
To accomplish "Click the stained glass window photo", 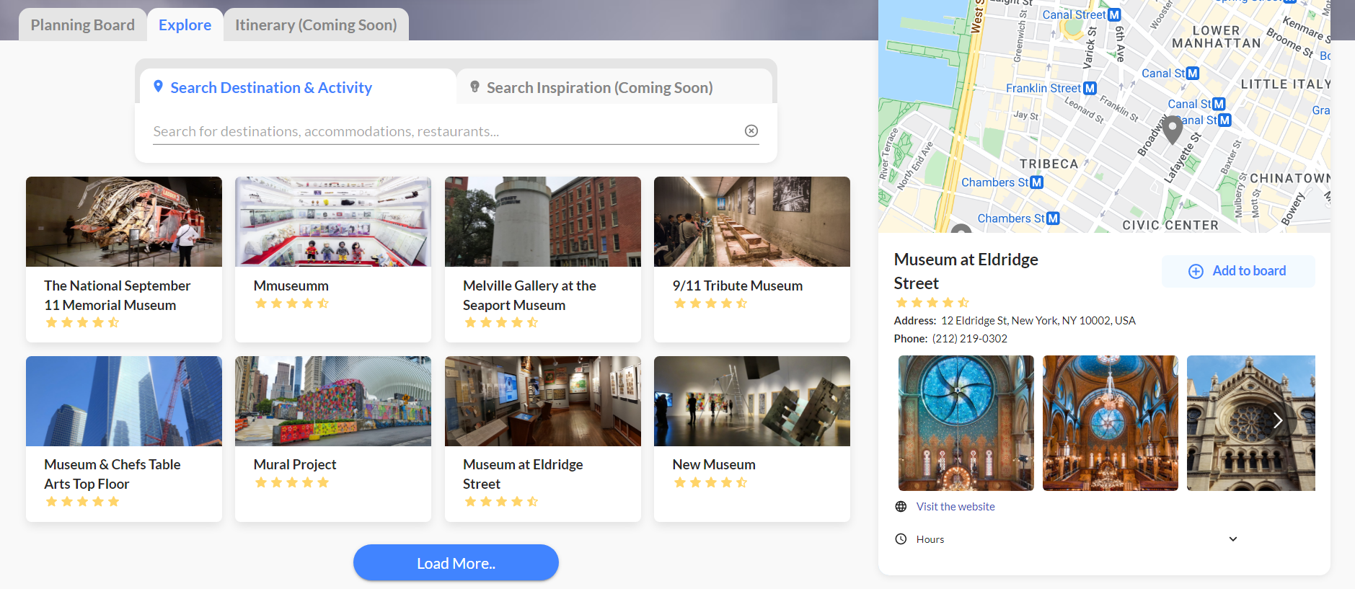I will (x=966, y=422).
